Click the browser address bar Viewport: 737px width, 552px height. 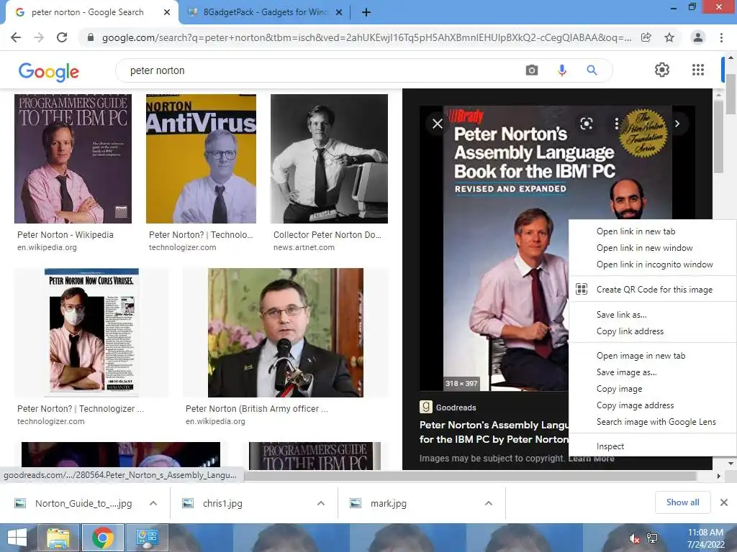(x=366, y=37)
